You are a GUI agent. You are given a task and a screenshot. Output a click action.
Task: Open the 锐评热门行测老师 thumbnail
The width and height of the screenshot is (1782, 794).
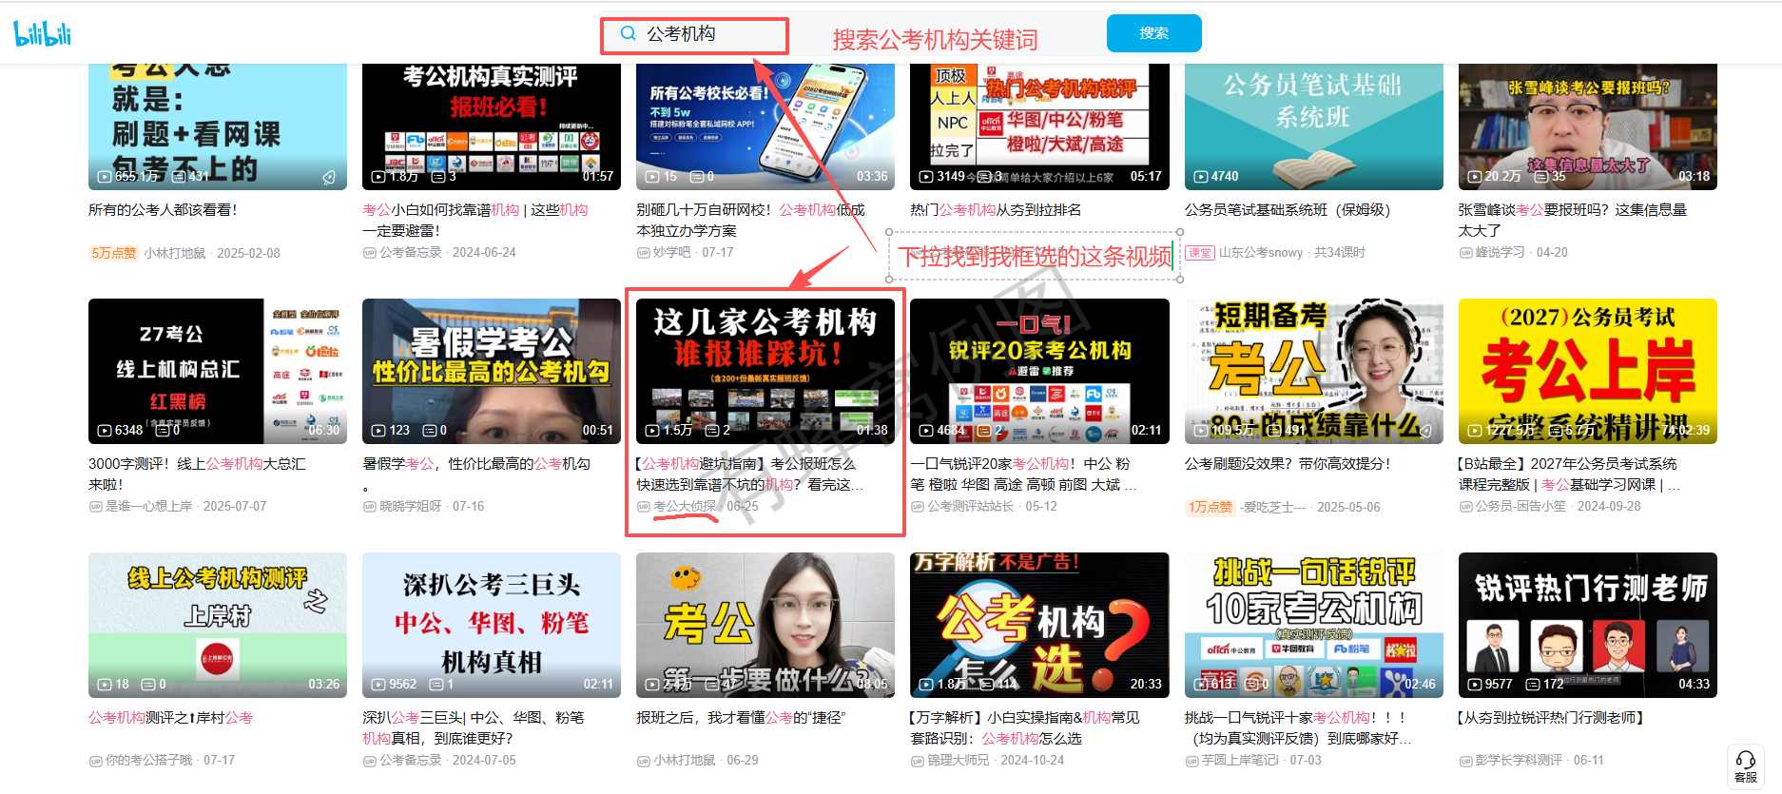pos(1588,625)
